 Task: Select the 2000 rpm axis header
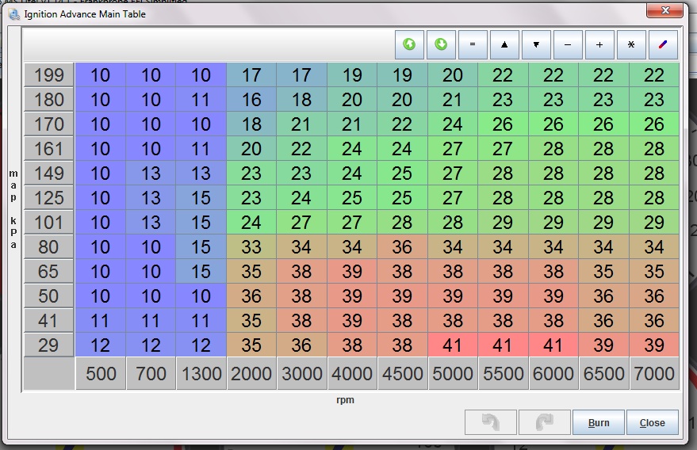[x=251, y=374]
